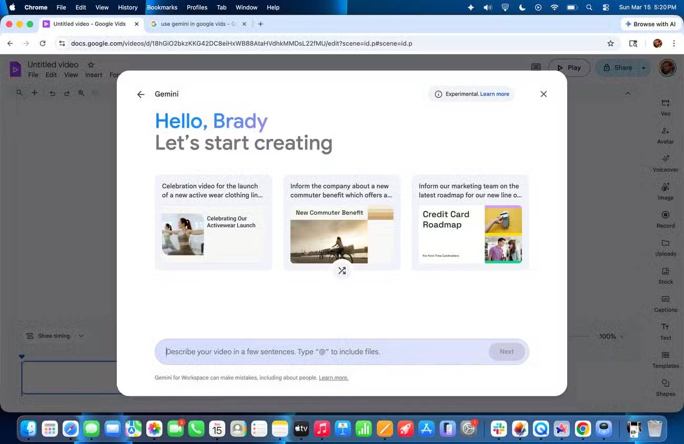Click the Google Vids home logo
The image size is (684, 444).
pyautogui.click(x=15, y=69)
